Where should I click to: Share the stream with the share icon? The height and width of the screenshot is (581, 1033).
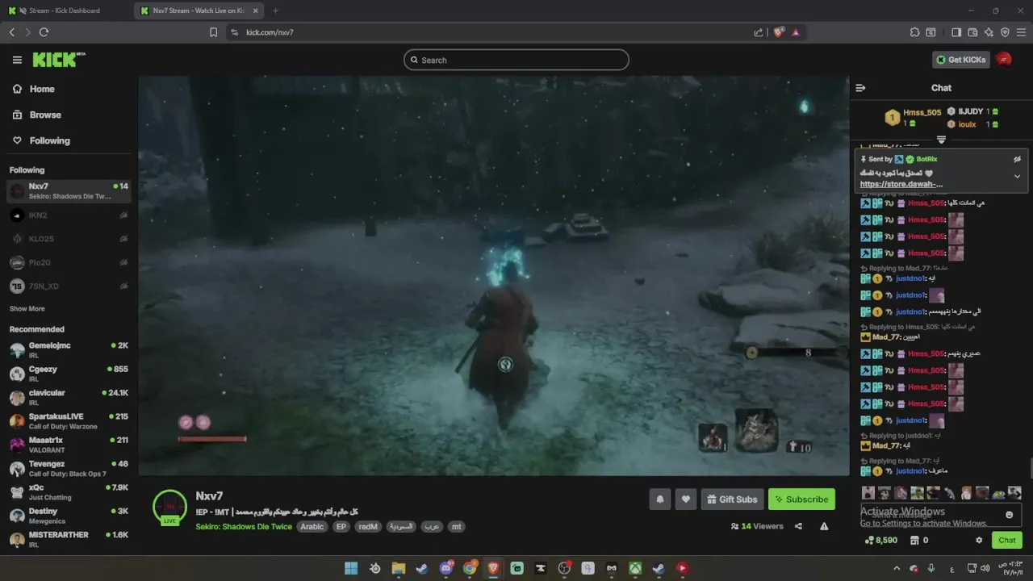(798, 526)
